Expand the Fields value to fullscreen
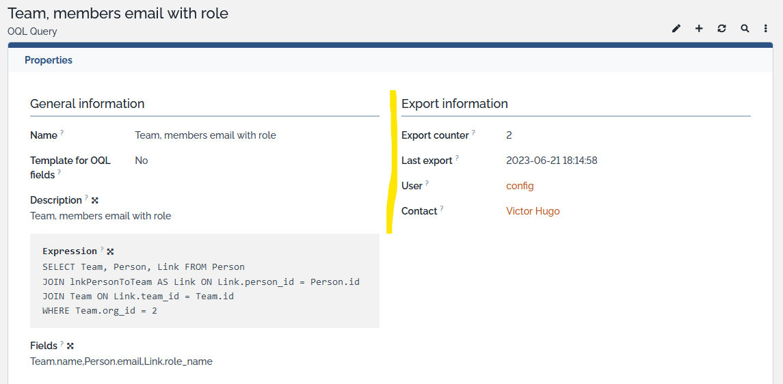783x384 pixels. click(x=70, y=346)
